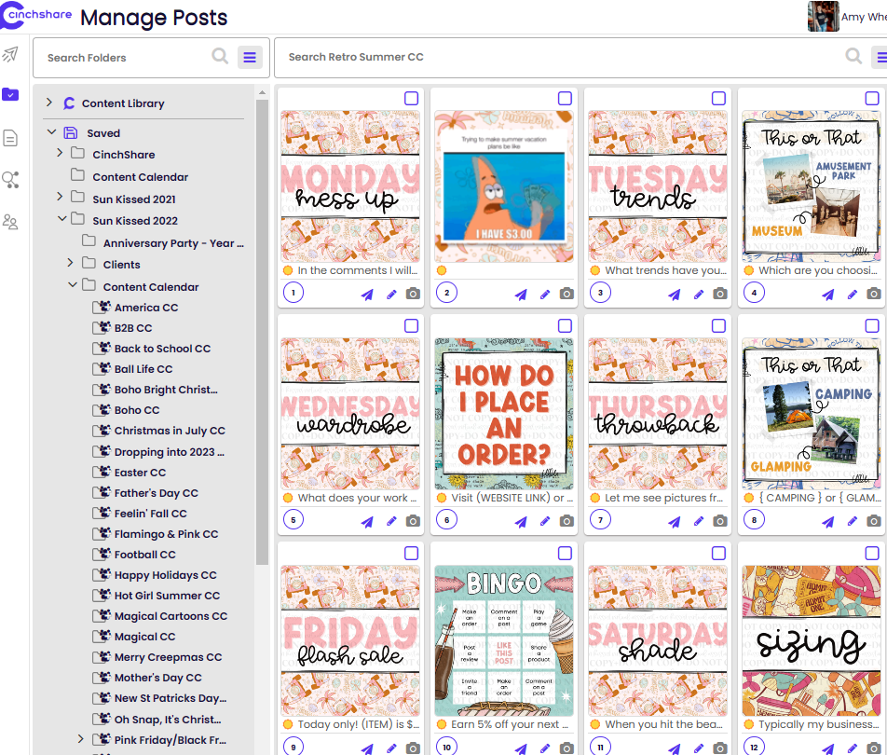The height and width of the screenshot is (755, 887).
Task: Click the Search Retro Summer CC field
Action: point(559,57)
